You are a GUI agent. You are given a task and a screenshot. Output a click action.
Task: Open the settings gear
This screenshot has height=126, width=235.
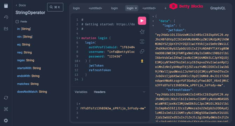click(x=6, y=120)
